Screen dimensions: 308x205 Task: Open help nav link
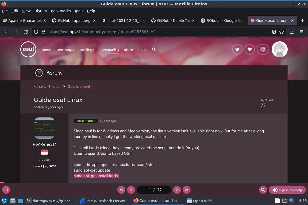tap(142, 50)
